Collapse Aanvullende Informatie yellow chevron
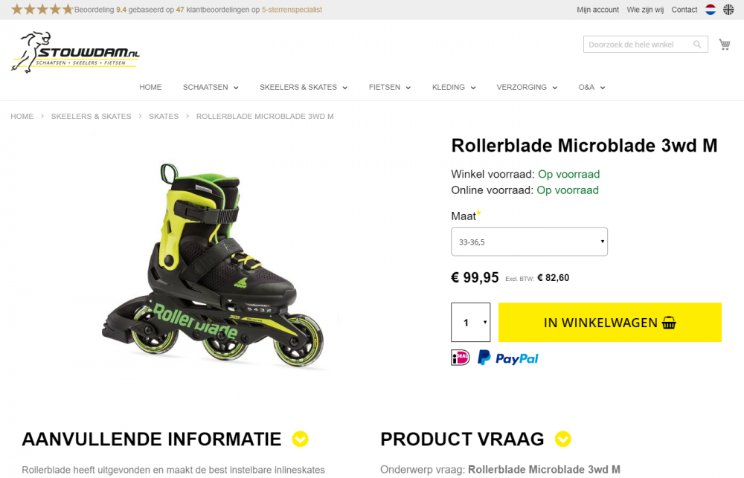This screenshot has height=478, width=744. (x=300, y=439)
